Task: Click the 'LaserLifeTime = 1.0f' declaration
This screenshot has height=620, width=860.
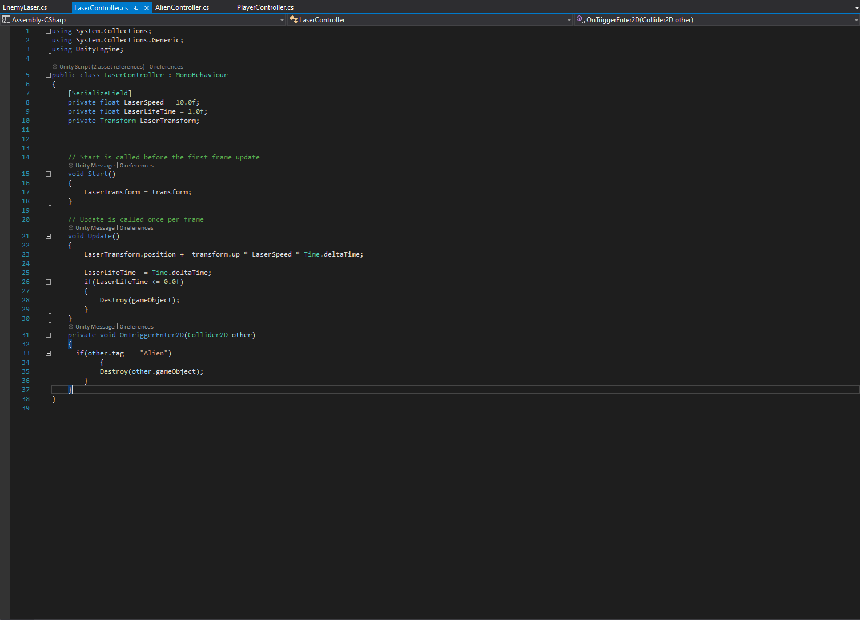Action: [166, 111]
